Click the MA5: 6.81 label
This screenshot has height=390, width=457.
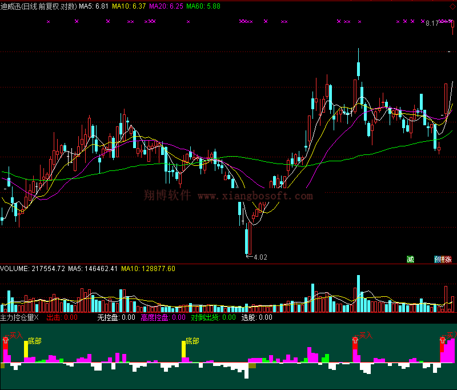pyautogui.click(x=94, y=6)
